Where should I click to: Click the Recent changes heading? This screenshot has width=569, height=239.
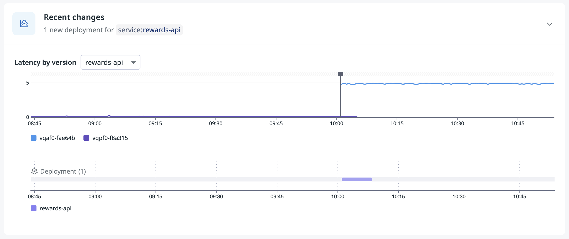click(x=74, y=17)
